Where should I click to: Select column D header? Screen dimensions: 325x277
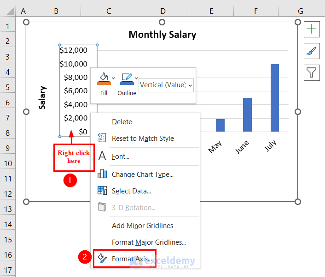tap(163, 11)
